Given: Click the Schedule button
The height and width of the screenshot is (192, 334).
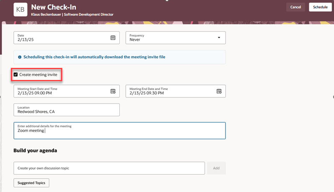Looking at the screenshot, I should click(x=320, y=7).
